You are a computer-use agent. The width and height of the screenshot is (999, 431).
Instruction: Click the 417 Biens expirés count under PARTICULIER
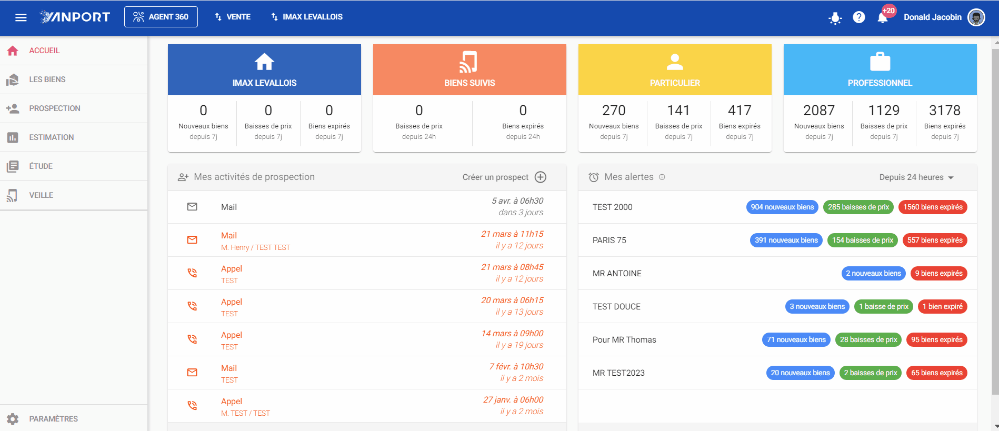click(x=740, y=111)
